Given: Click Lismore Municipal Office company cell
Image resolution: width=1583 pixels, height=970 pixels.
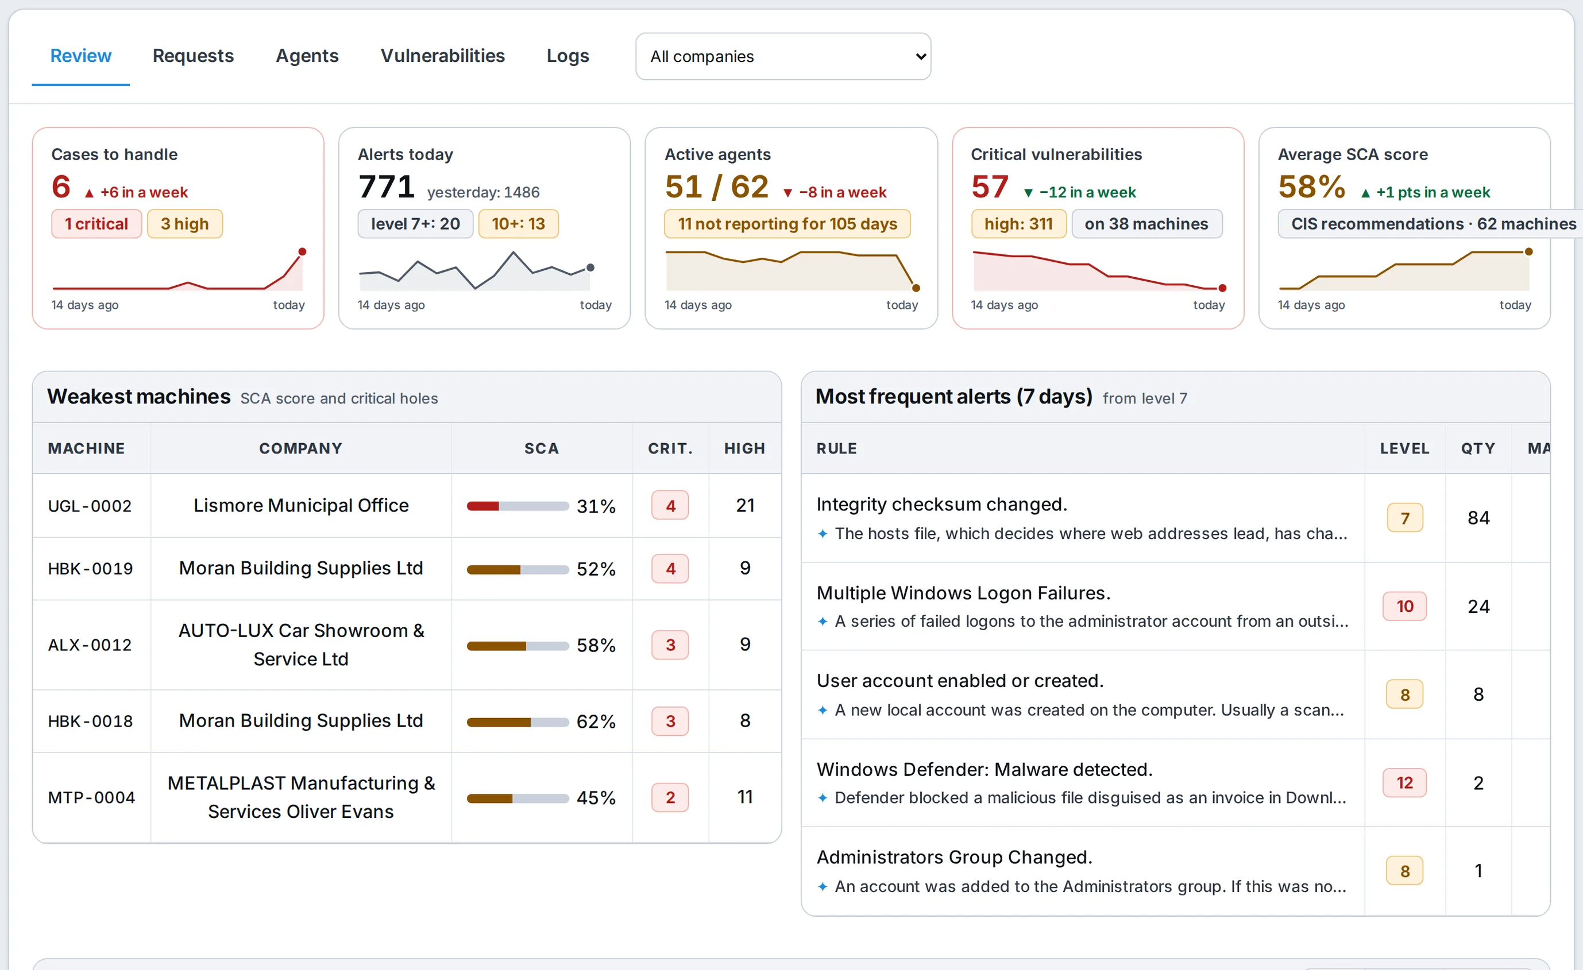Looking at the screenshot, I should (x=300, y=506).
